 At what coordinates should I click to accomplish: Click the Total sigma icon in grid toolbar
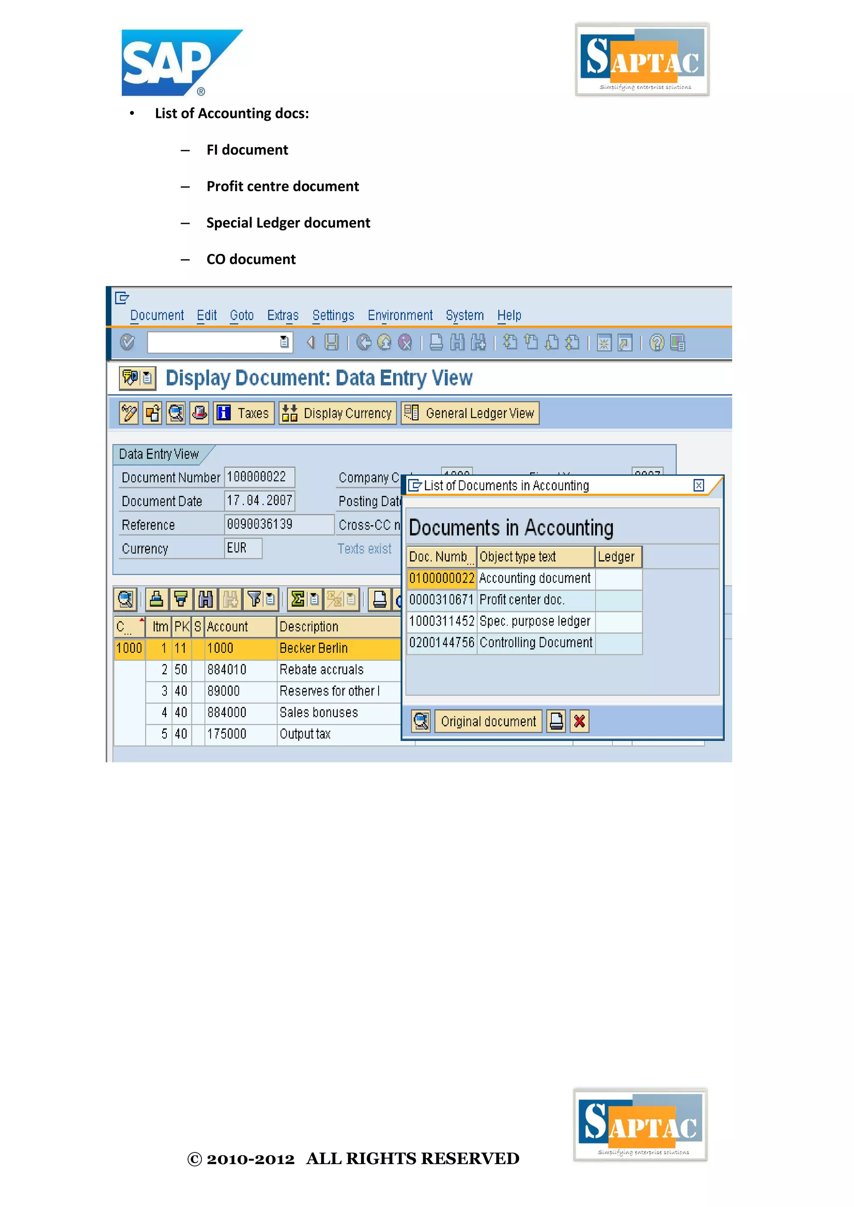298,599
